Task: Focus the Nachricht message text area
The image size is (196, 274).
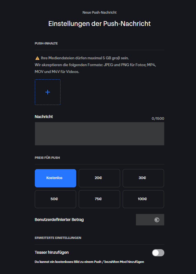Action: point(100,134)
